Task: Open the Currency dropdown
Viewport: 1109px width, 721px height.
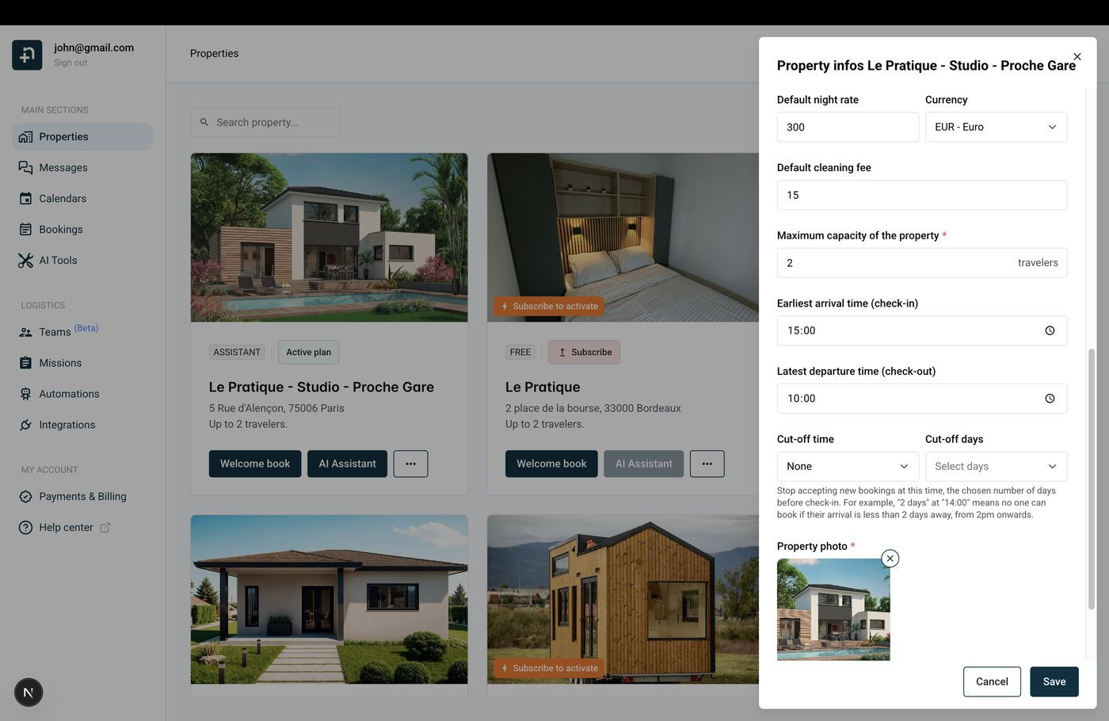Action: coord(996,127)
